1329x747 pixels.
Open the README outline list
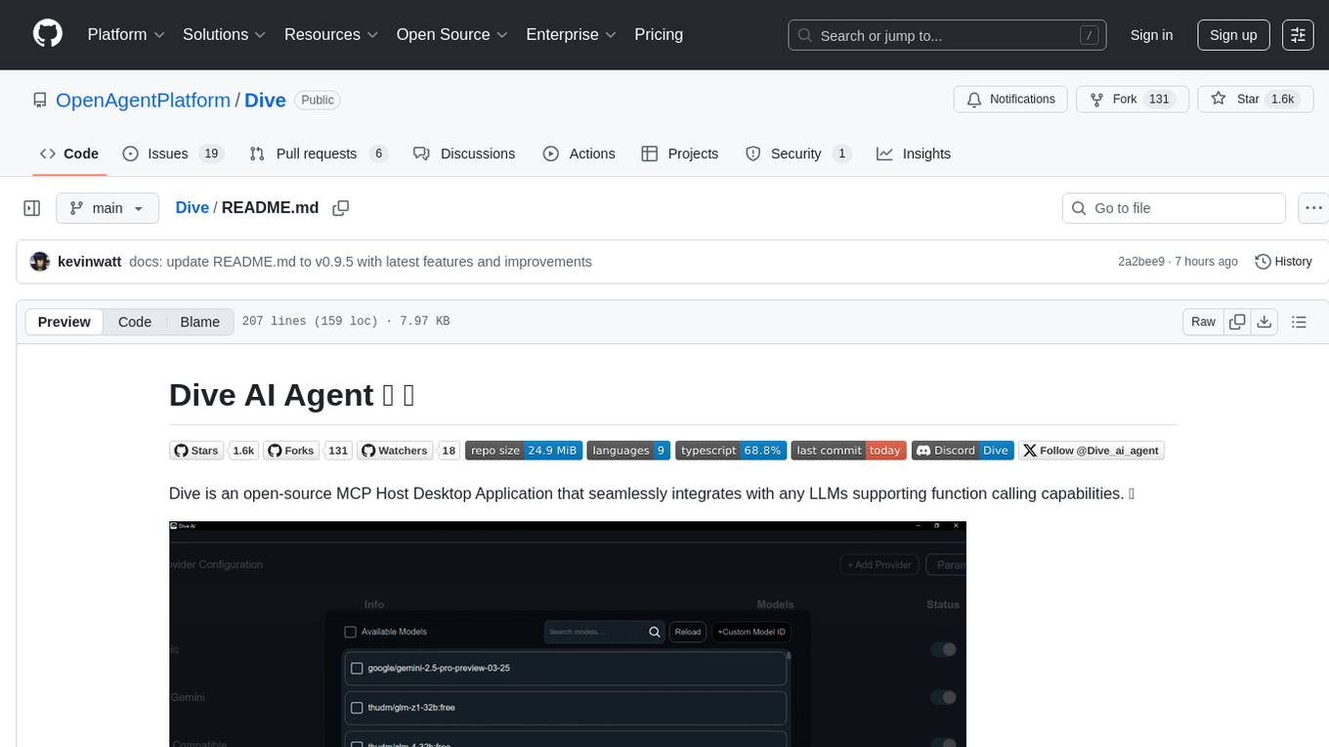(1299, 322)
